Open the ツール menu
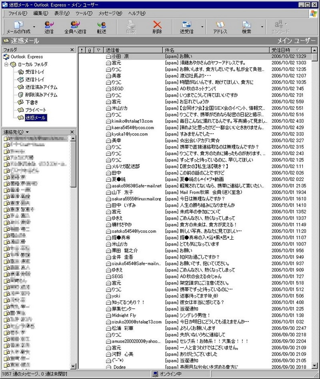Screen dimensions: 320x379 point(84,13)
